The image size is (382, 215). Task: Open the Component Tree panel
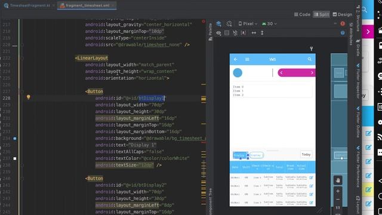211,201
